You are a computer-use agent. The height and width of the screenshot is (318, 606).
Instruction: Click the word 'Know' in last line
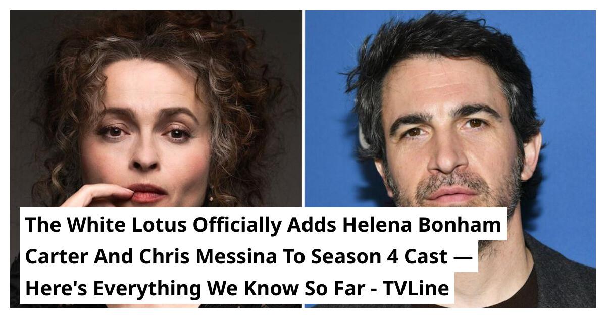pos(265,289)
